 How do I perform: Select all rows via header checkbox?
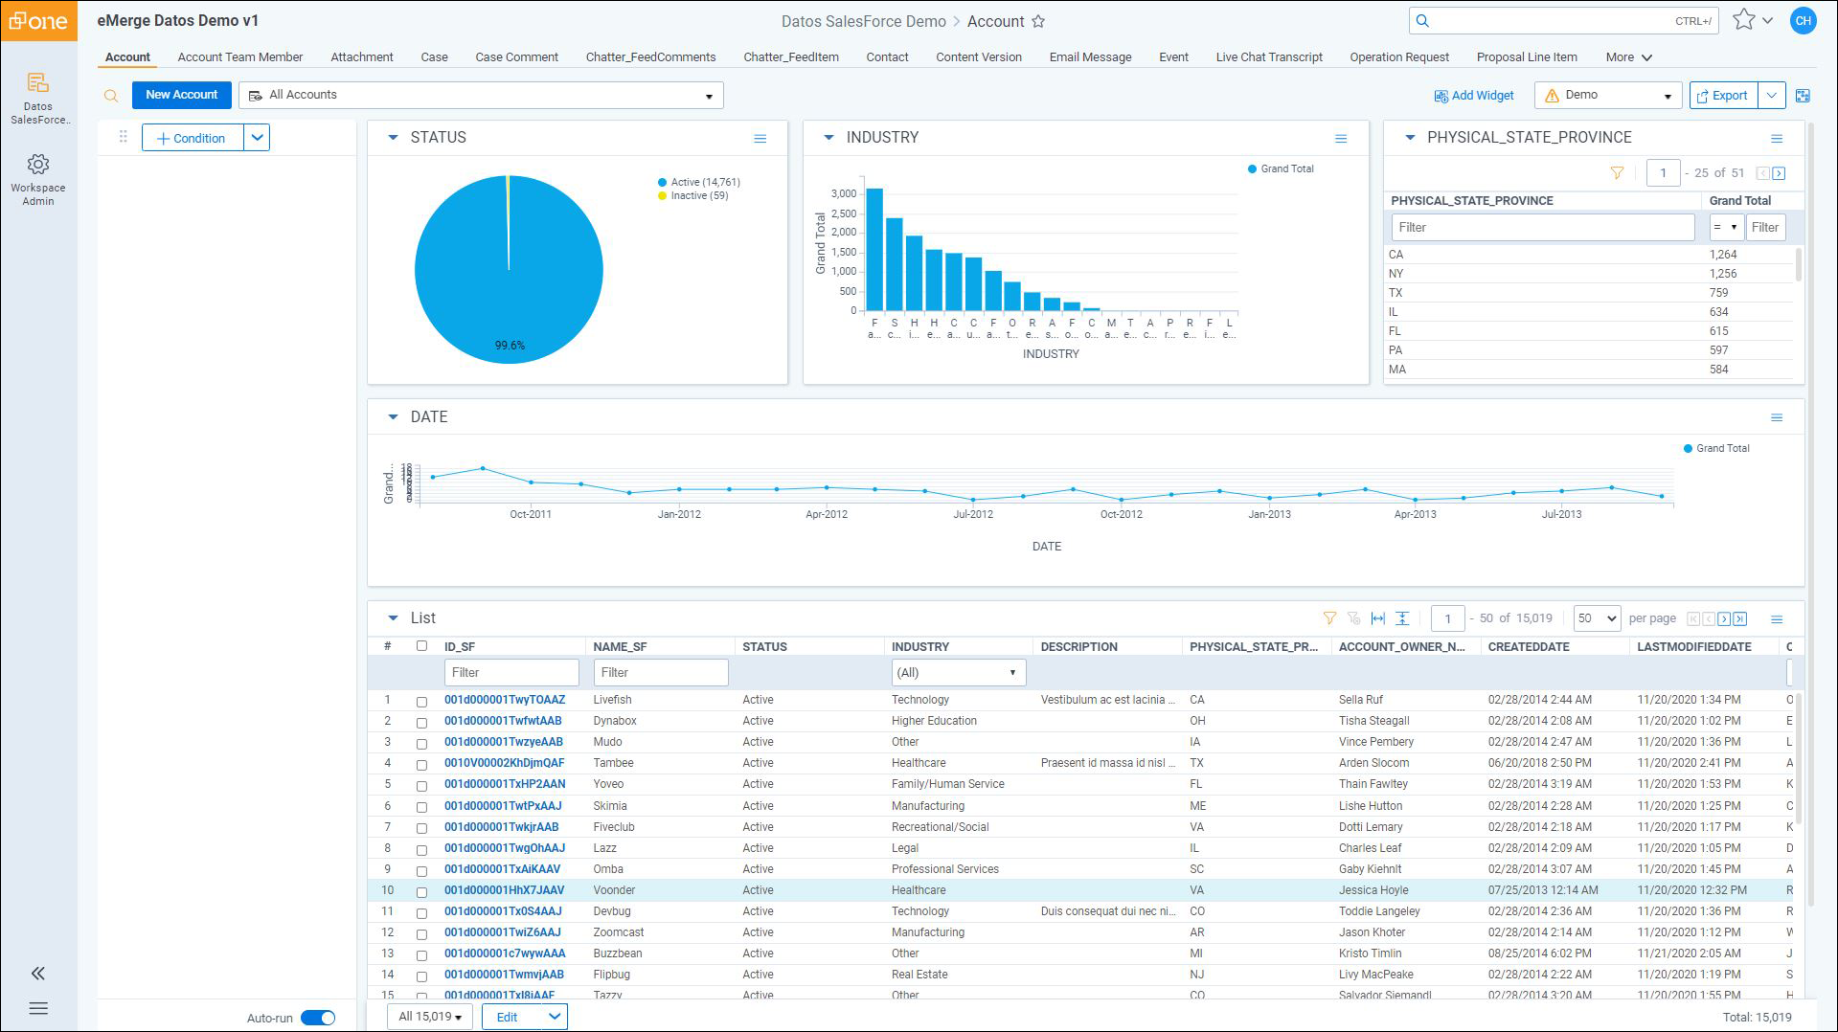421,646
